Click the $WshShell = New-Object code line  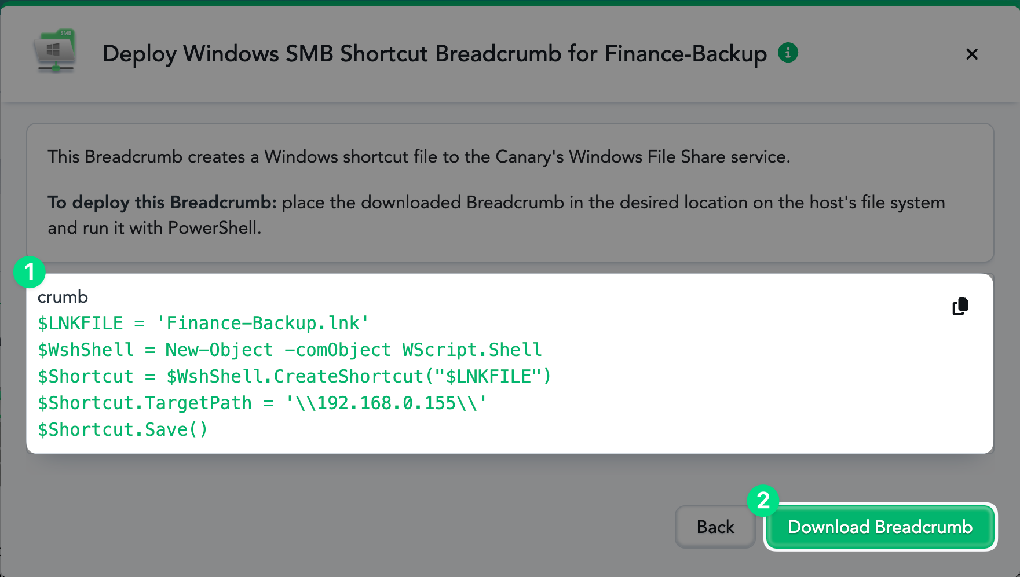coord(290,350)
